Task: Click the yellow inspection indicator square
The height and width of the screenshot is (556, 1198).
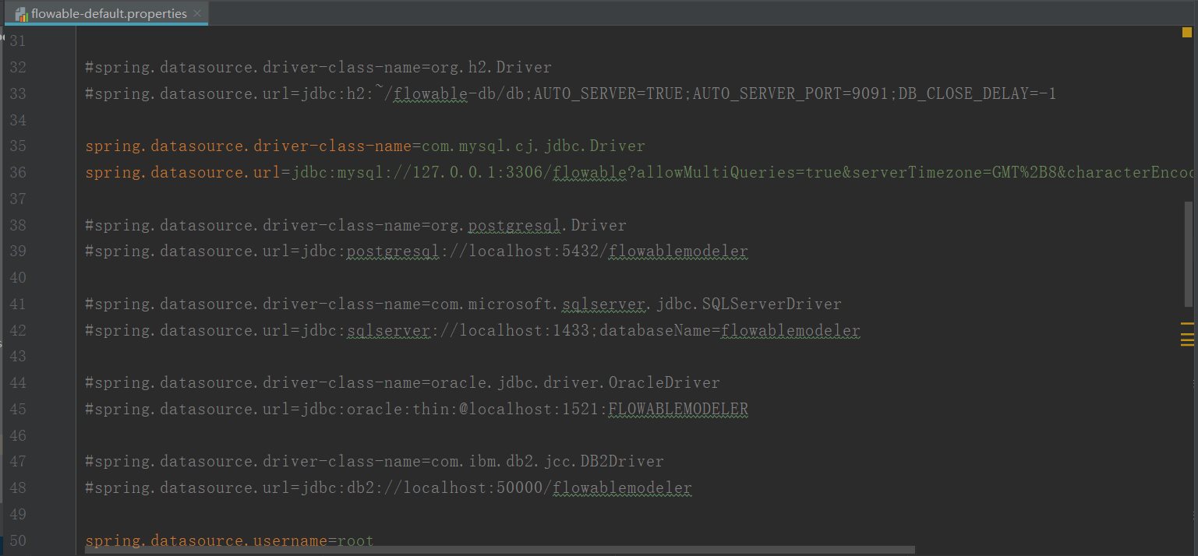Action: (1187, 33)
